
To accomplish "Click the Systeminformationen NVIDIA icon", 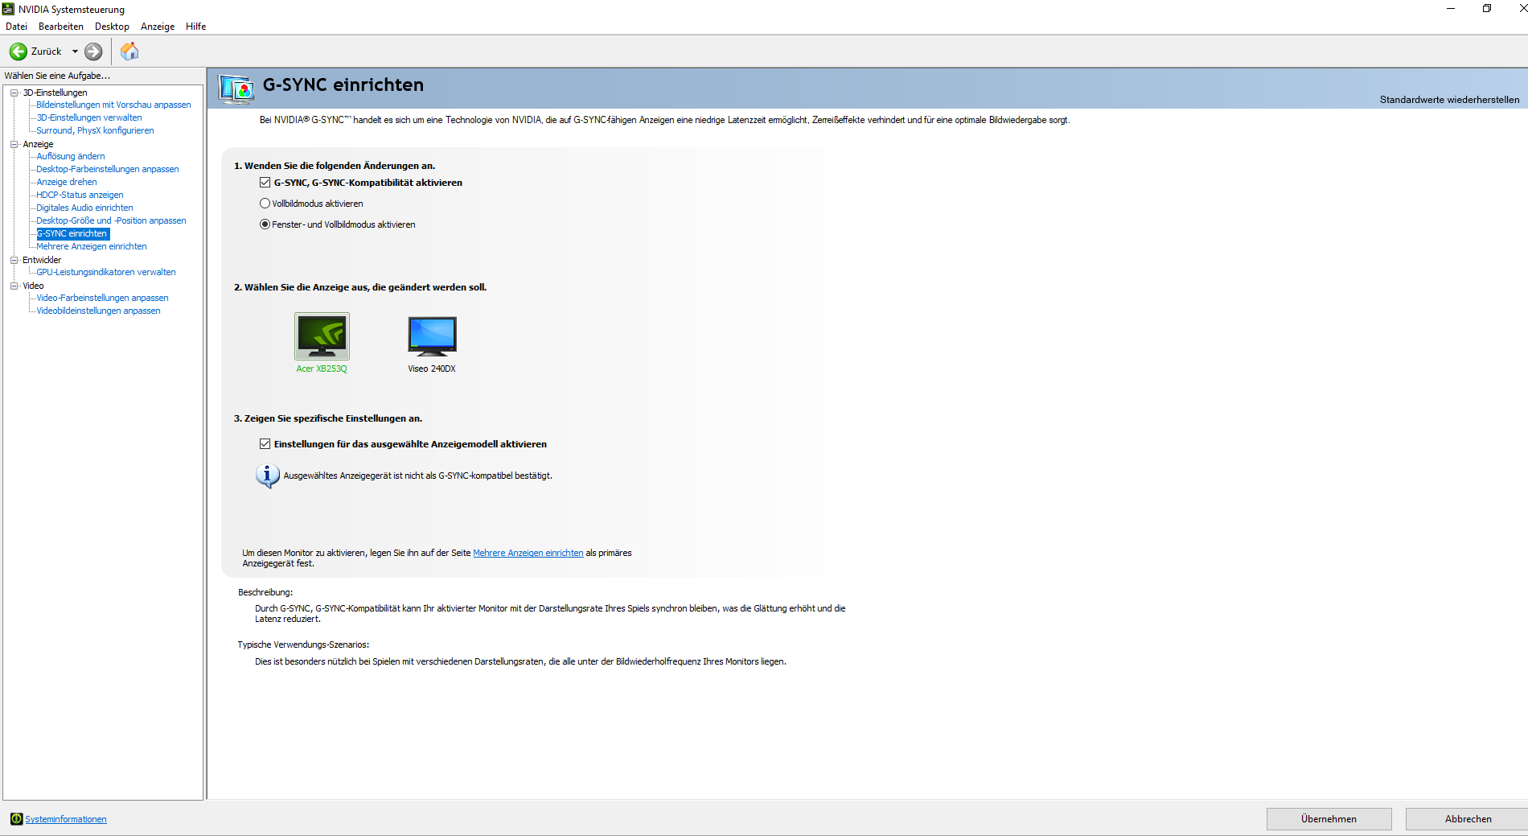I will click(x=16, y=819).
